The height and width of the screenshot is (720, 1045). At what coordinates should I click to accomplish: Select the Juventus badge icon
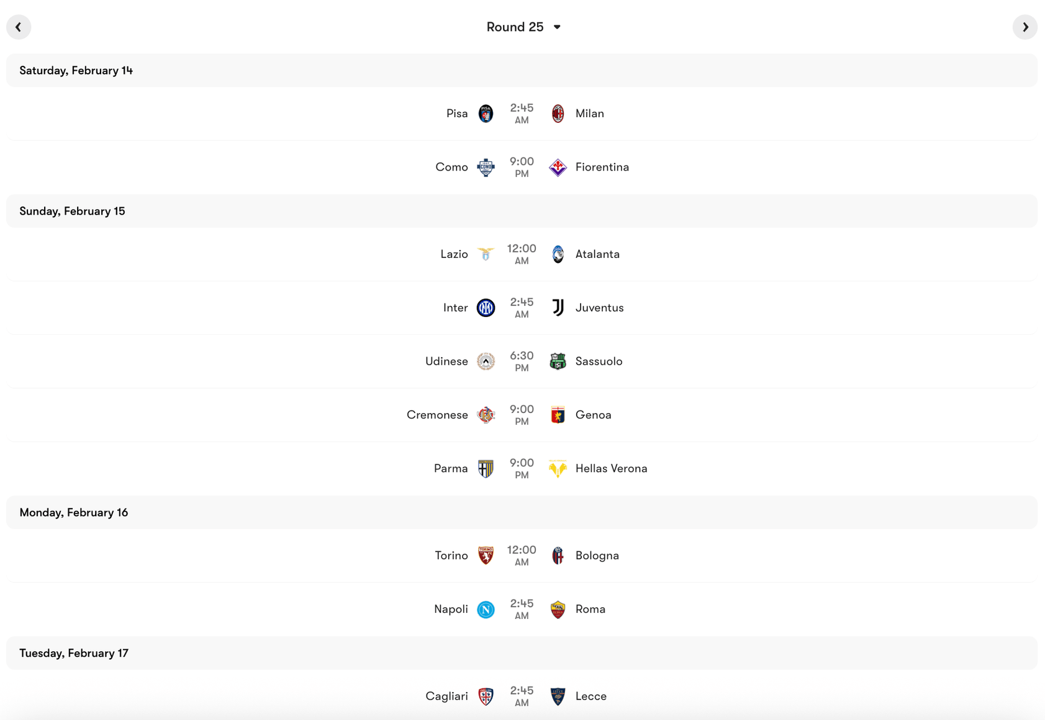pyautogui.click(x=558, y=308)
